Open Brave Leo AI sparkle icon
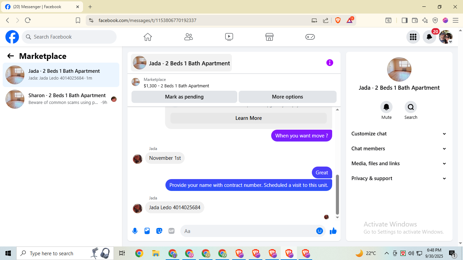 coord(425,20)
